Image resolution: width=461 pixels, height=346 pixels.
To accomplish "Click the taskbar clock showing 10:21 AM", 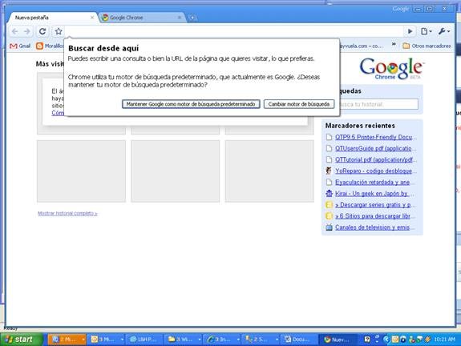I will 444,340.
